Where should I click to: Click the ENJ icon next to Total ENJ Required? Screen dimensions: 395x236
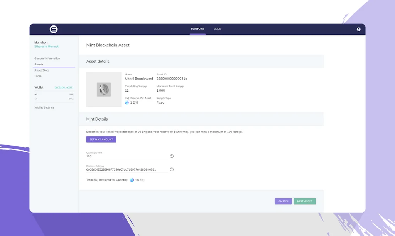[x=132, y=179]
